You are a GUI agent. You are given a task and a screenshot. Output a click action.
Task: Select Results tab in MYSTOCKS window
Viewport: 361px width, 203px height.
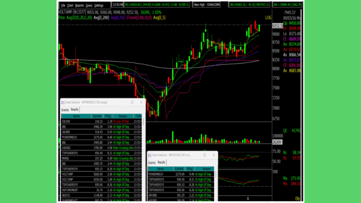[162, 162]
